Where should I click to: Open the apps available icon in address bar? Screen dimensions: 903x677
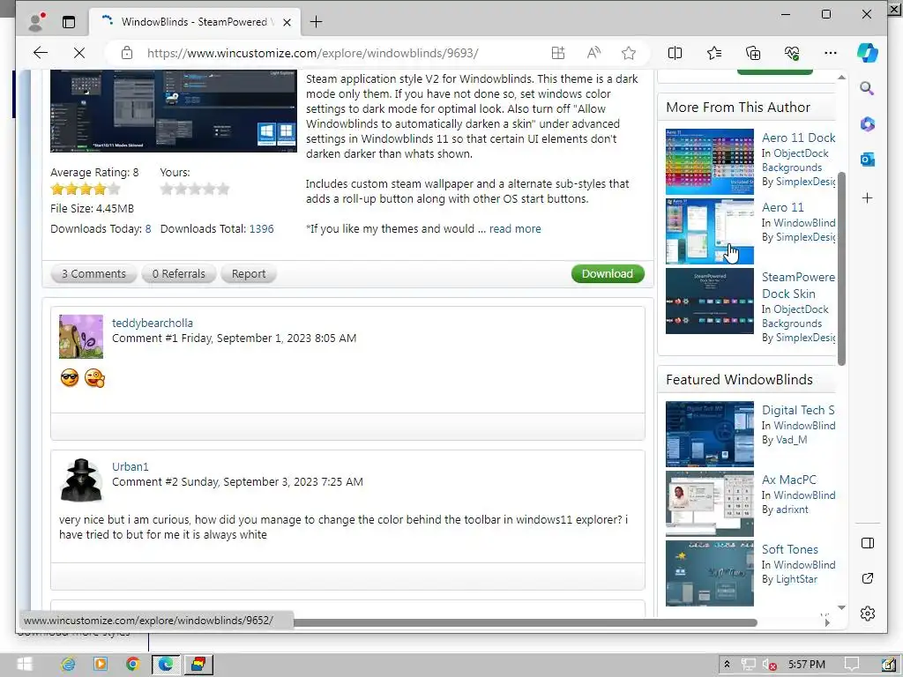(x=558, y=53)
